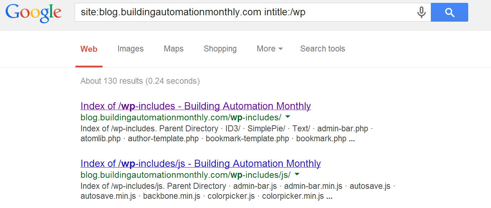Expand the dropdown arrow after /wp-includes/ URL
This screenshot has width=491, height=208.
(x=288, y=117)
